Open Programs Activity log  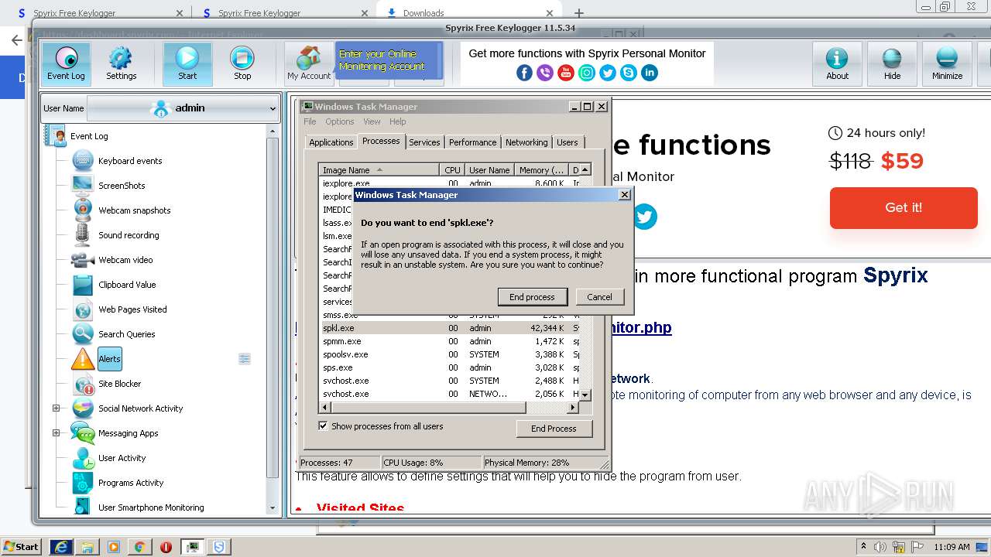coord(131,483)
